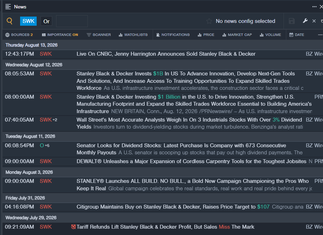Click the funnel icon beside Scanner
The height and width of the screenshot is (235, 323).
click(89, 35)
